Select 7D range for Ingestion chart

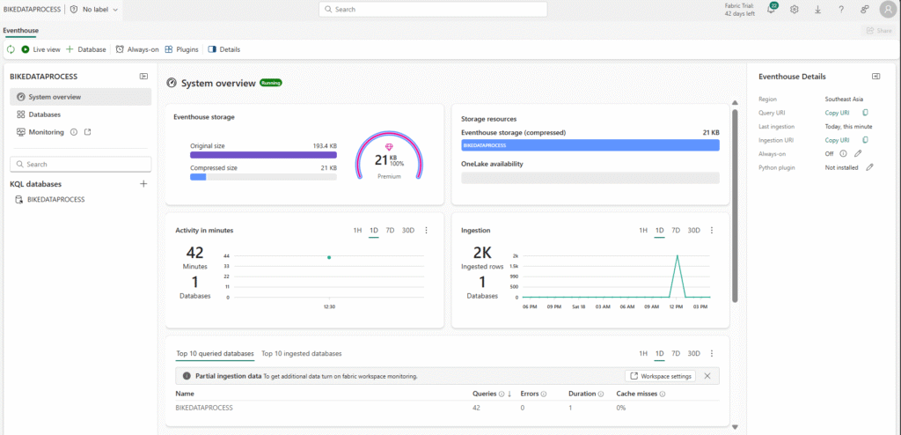[x=676, y=230]
